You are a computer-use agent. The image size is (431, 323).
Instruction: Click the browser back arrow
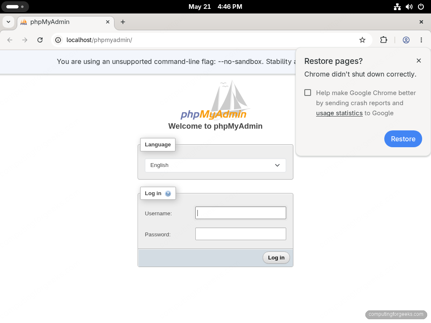10,40
